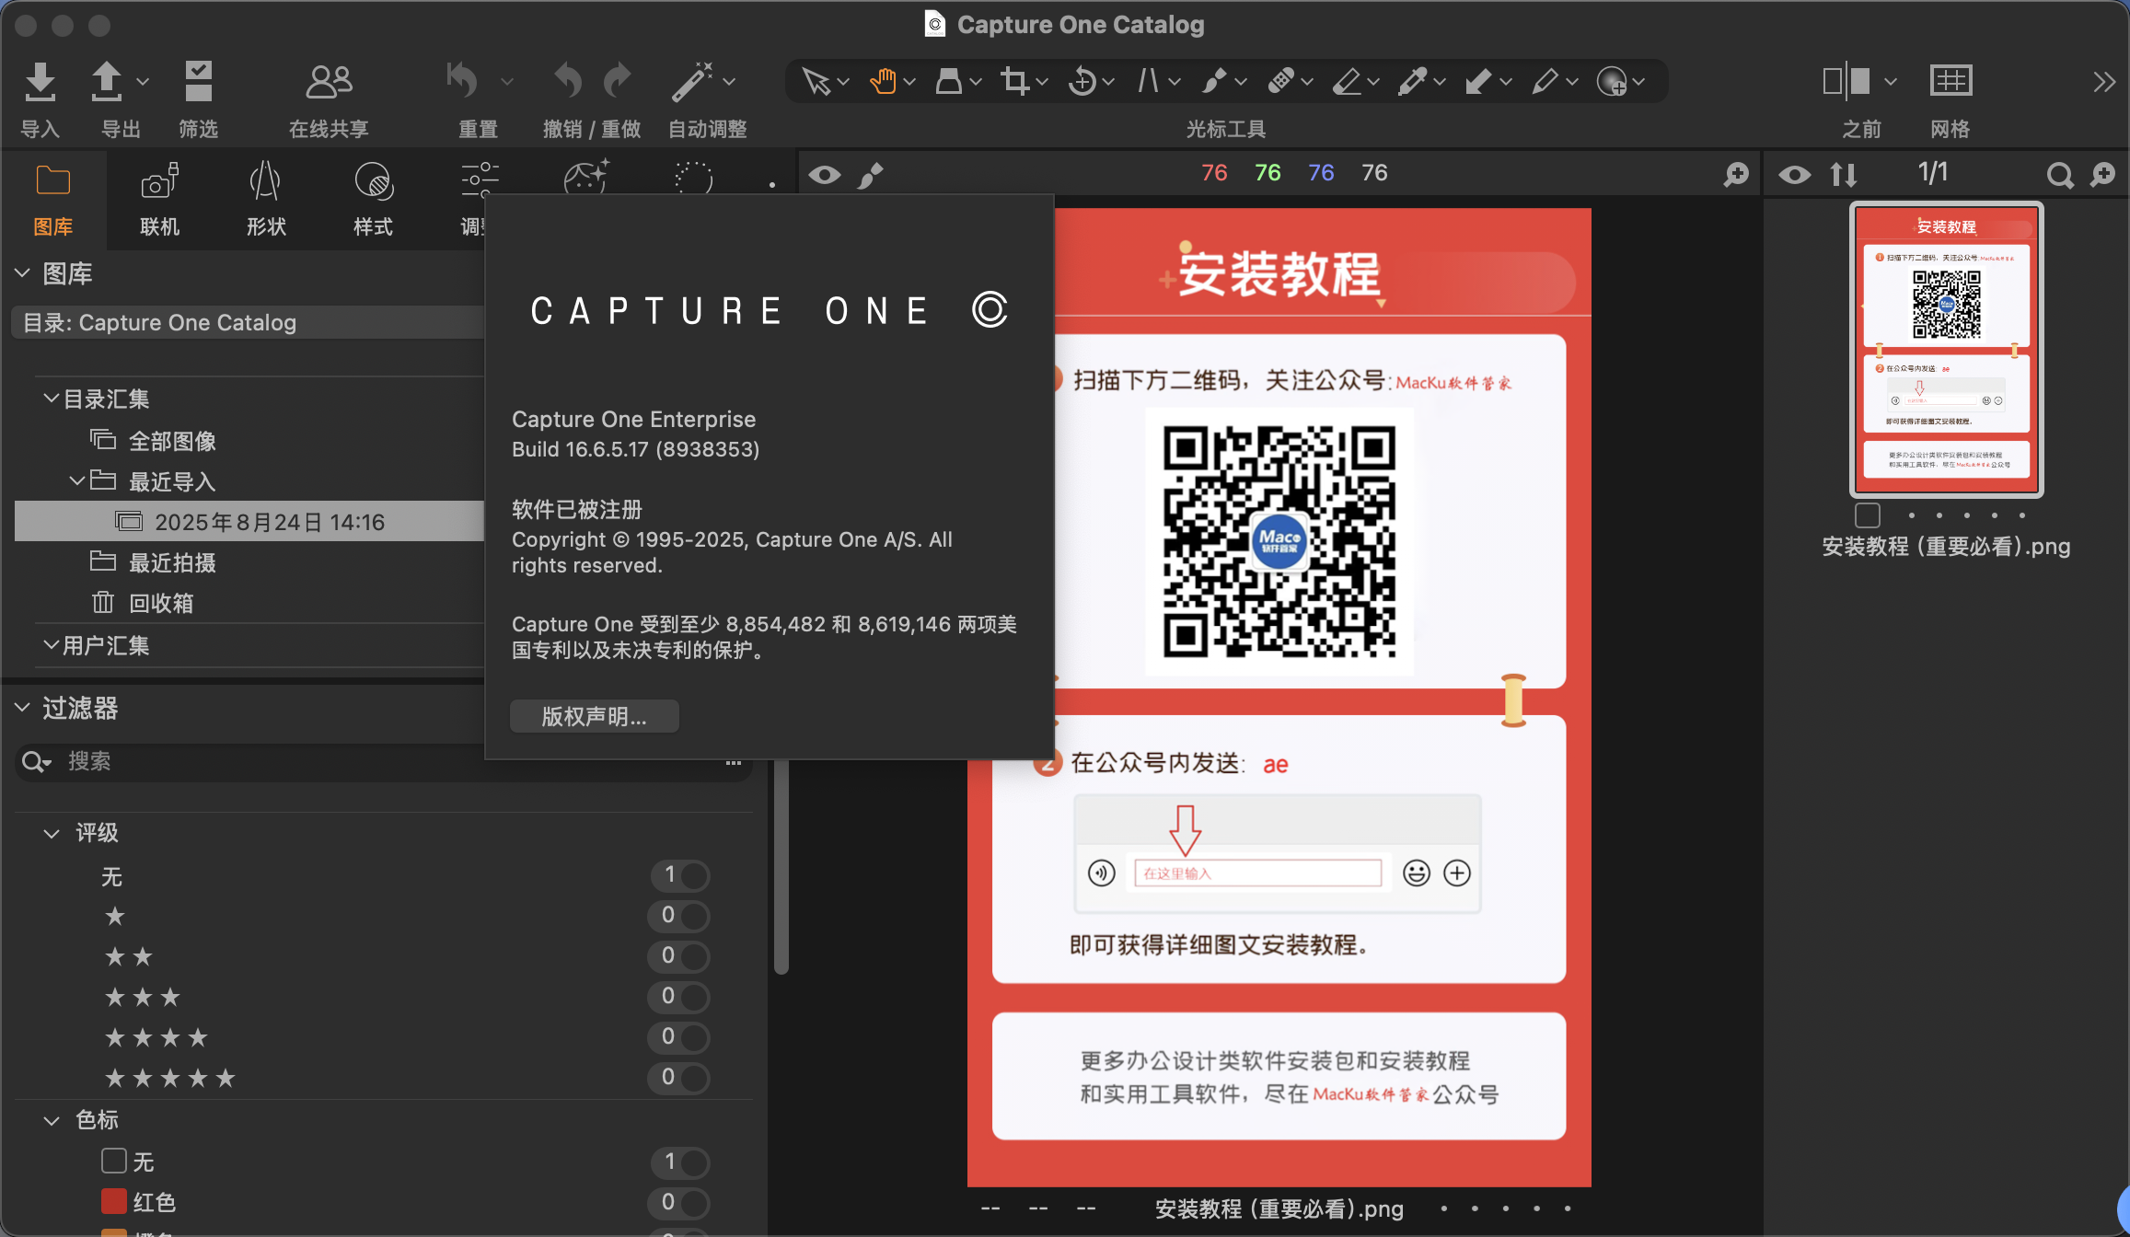Click the Export (导出) icon
The width and height of the screenshot is (2130, 1237).
coord(107,81)
